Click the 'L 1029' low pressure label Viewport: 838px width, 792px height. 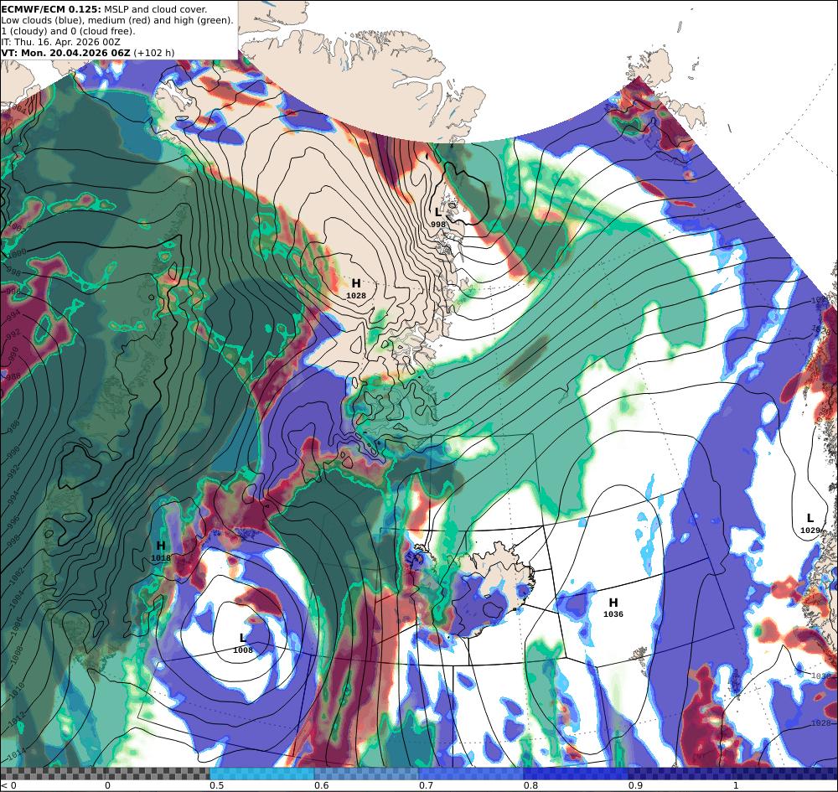[810, 523]
